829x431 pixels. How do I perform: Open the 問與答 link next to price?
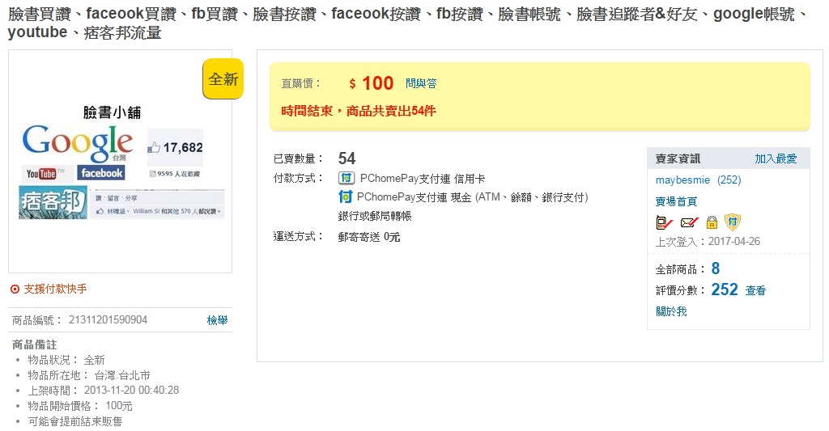(x=421, y=83)
